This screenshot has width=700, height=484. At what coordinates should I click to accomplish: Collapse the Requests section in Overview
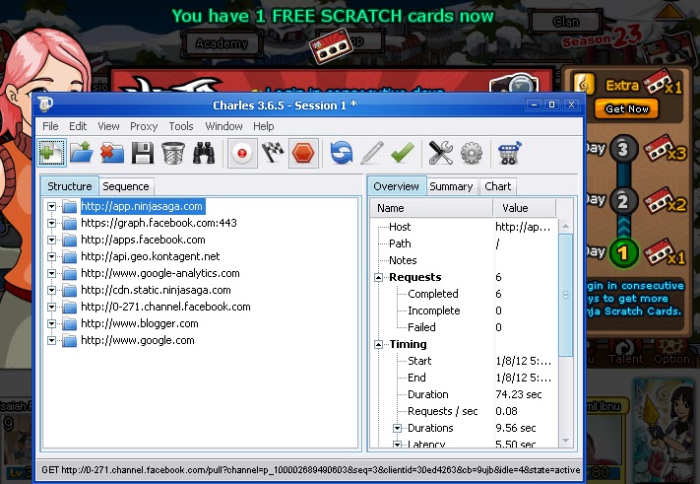(378, 278)
